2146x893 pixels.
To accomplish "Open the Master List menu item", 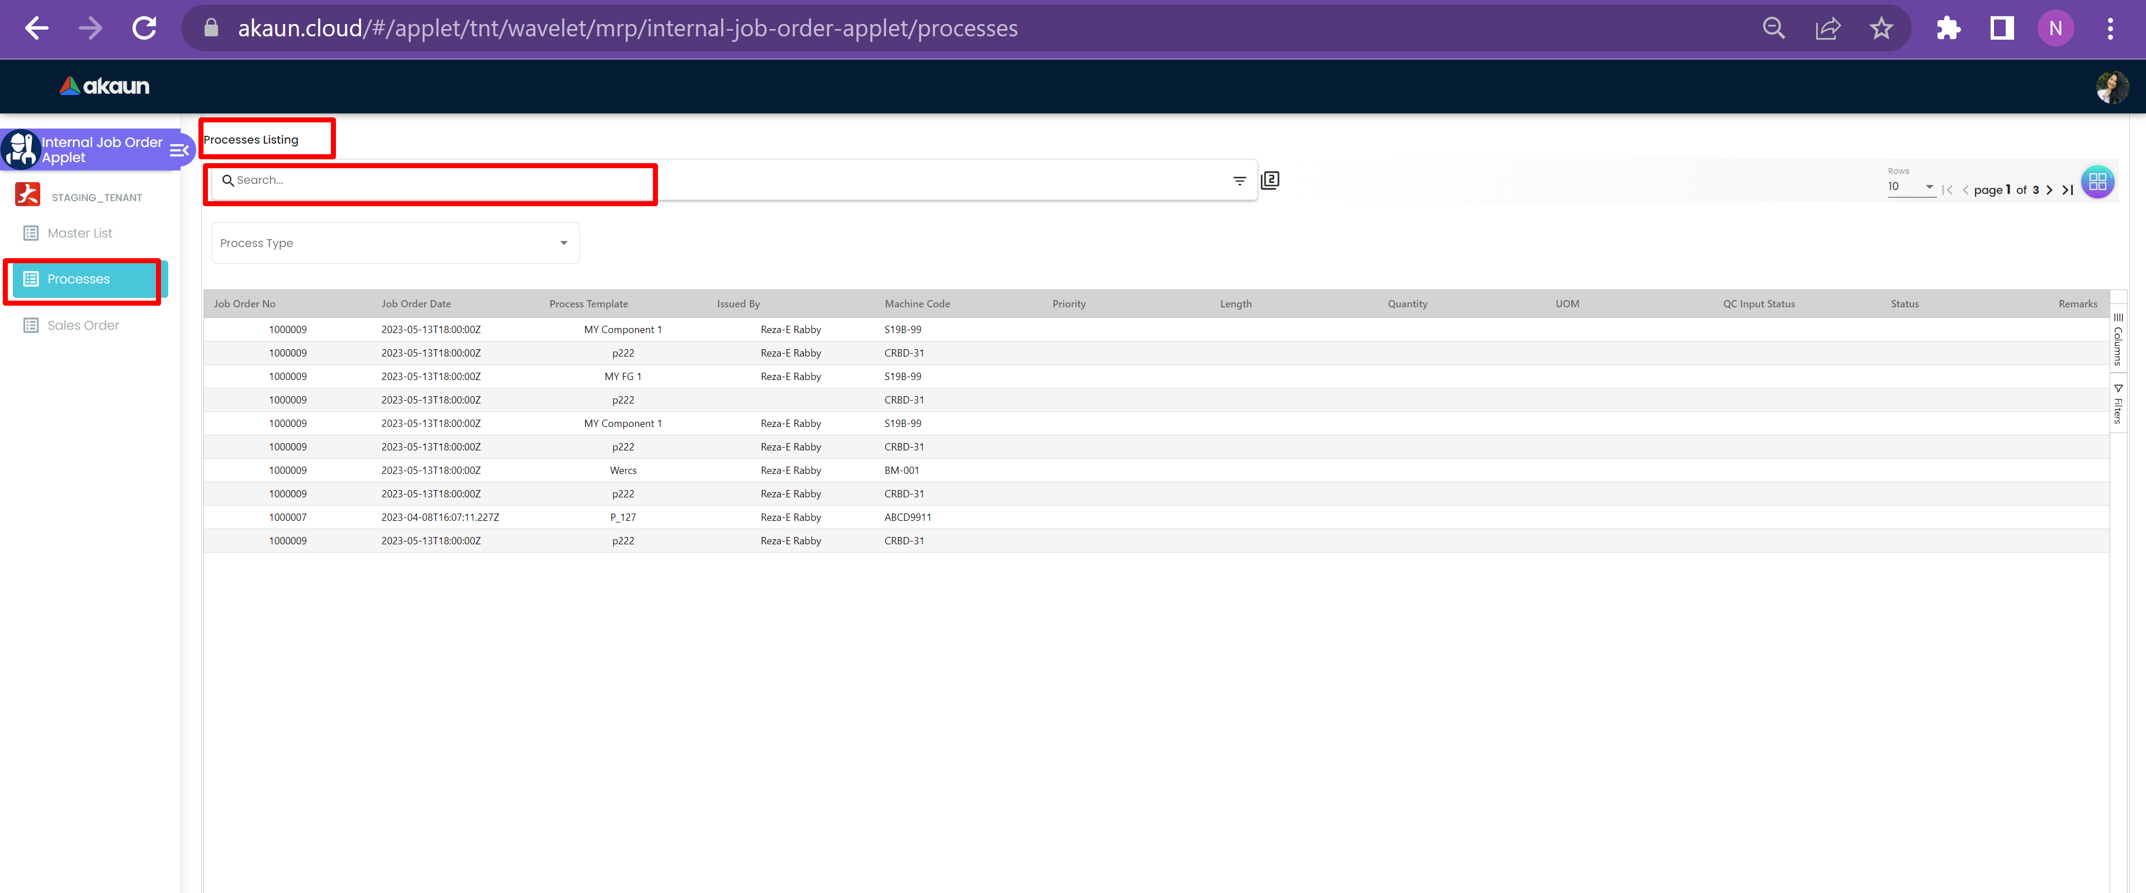I will click(x=79, y=233).
